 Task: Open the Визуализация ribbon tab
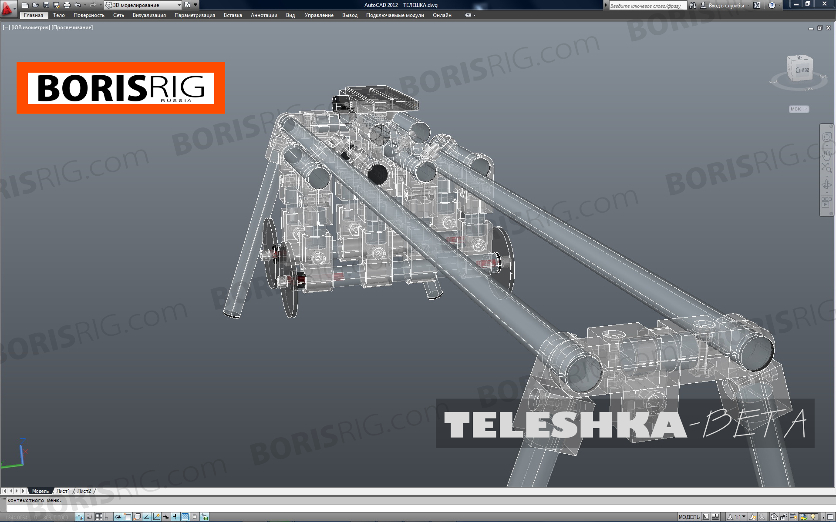click(149, 15)
